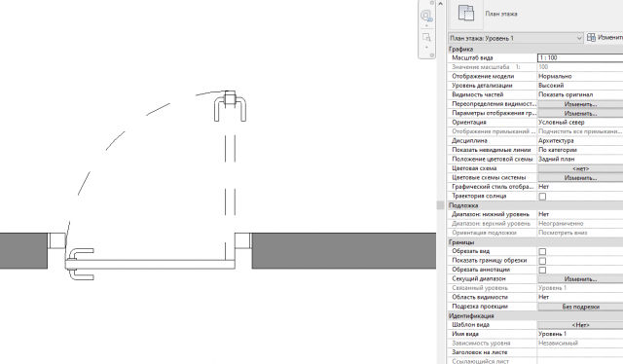This screenshot has width=623, height=364.
Task: Click the 2D steering wheel navigation icon
Action: pos(426,16)
